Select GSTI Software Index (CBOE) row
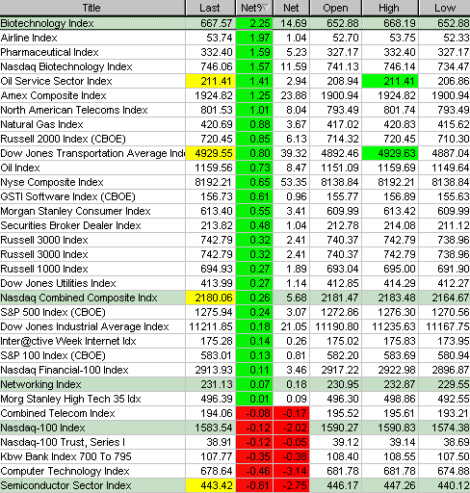Screen dimensions: 470x493 point(235,196)
